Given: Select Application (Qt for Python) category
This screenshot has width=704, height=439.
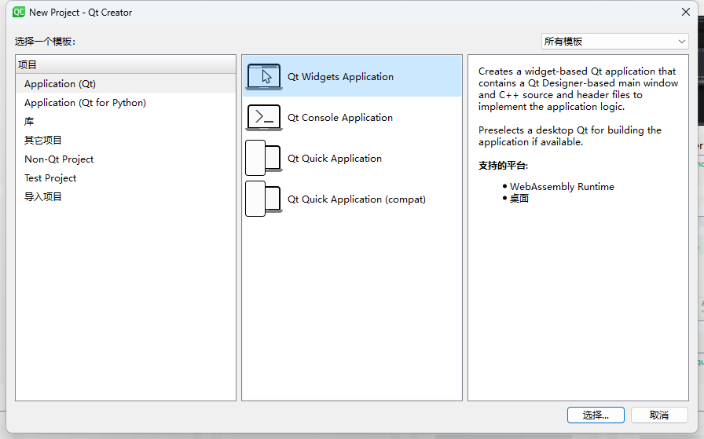Looking at the screenshot, I should coord(125,103).
